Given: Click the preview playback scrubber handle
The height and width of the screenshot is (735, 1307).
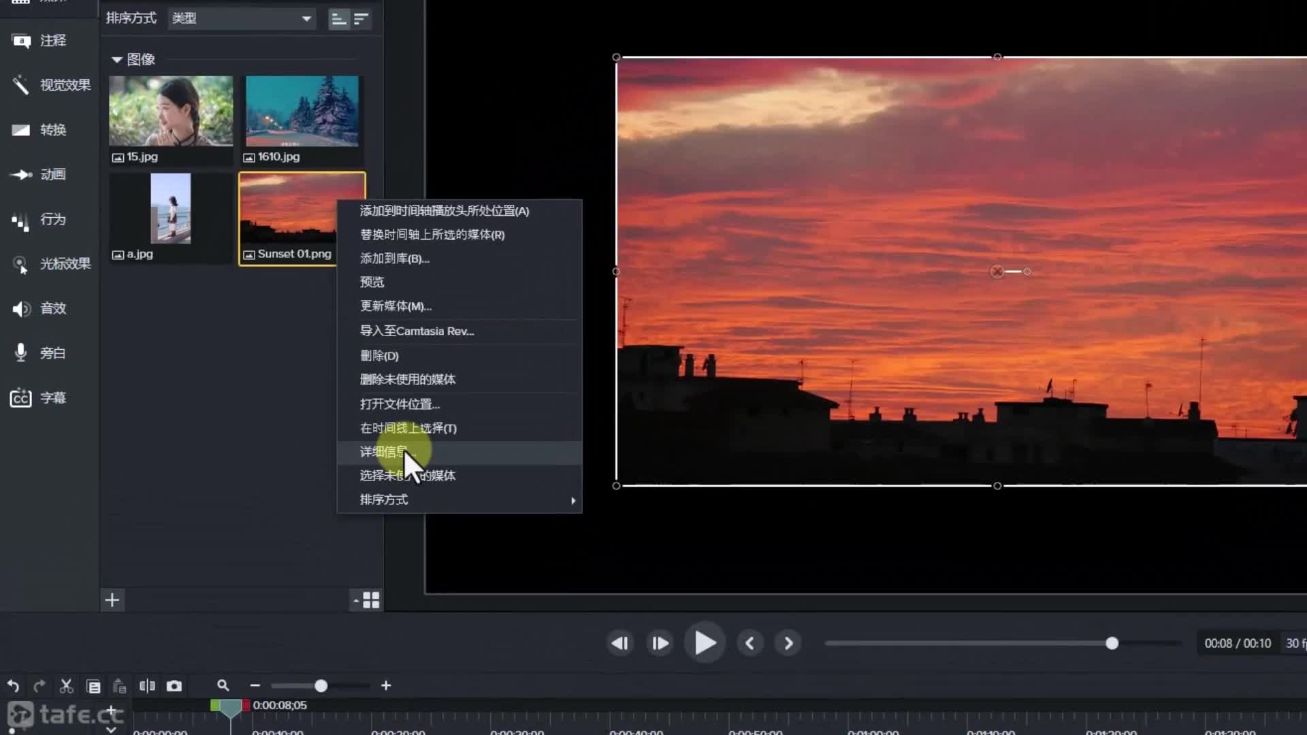Looking at the screenshot, I should (1112, 643).
